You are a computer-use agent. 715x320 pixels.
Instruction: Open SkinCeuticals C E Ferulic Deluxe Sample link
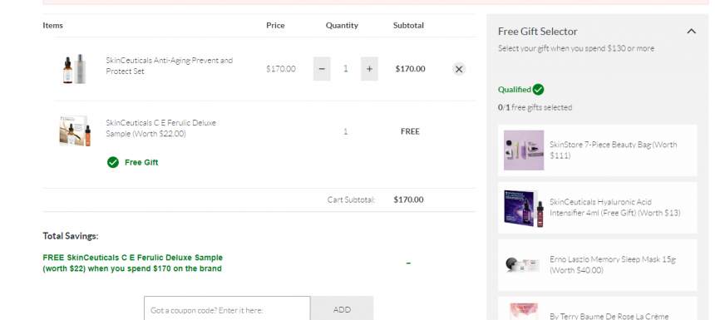click(161, 128)
